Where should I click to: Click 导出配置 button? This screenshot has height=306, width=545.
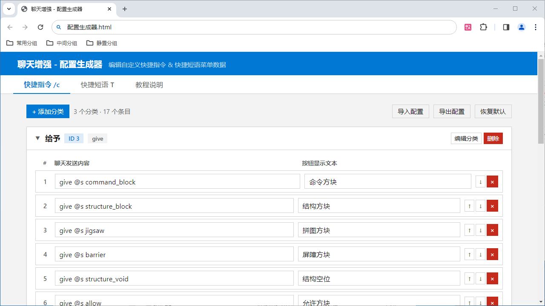[452, 111]
